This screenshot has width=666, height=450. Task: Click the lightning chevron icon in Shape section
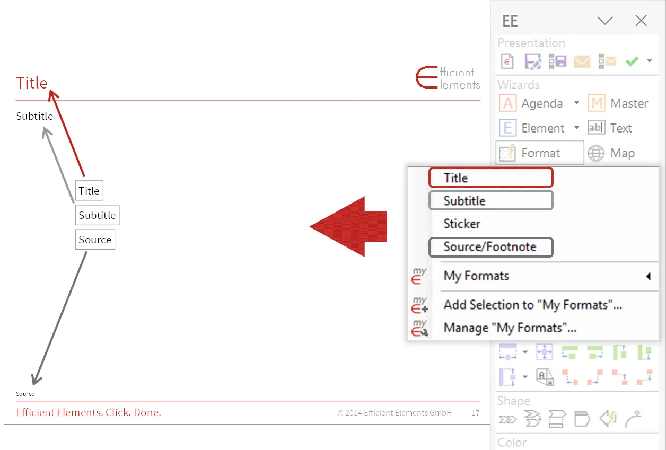609,419
